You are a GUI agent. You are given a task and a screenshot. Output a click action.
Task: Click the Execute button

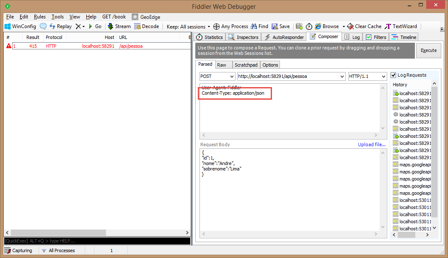click(x=429, y=51)
